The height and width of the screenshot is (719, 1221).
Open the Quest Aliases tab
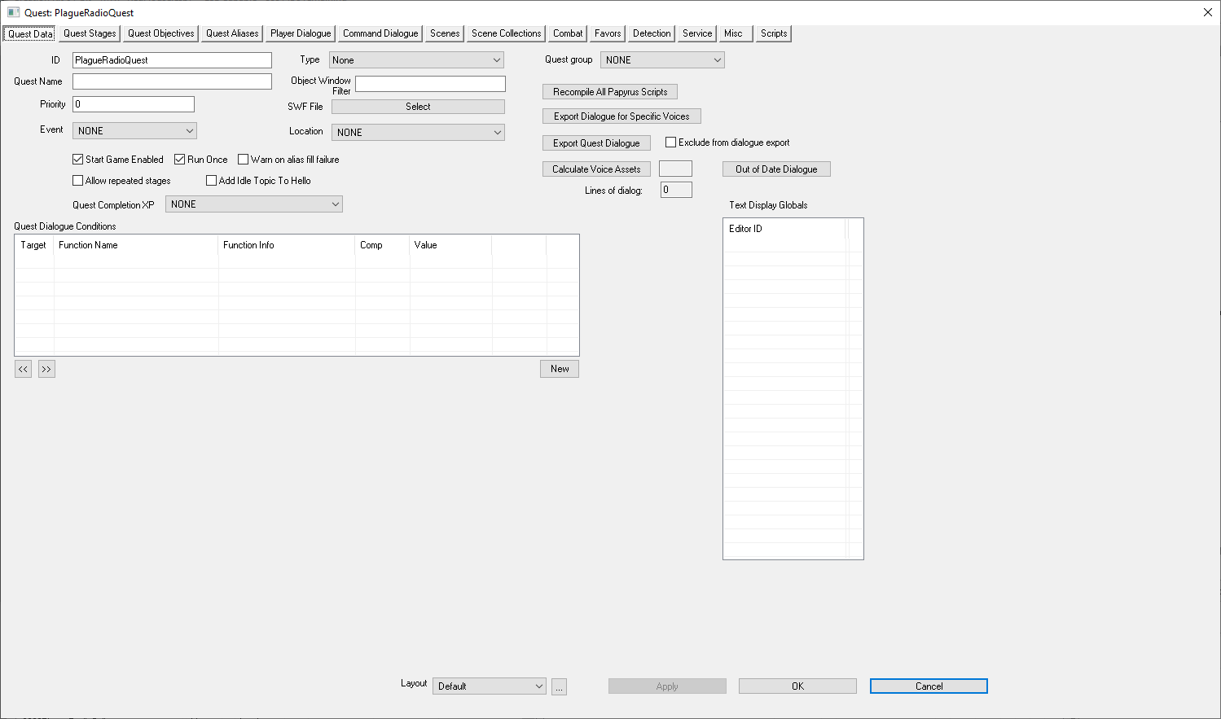232,33
